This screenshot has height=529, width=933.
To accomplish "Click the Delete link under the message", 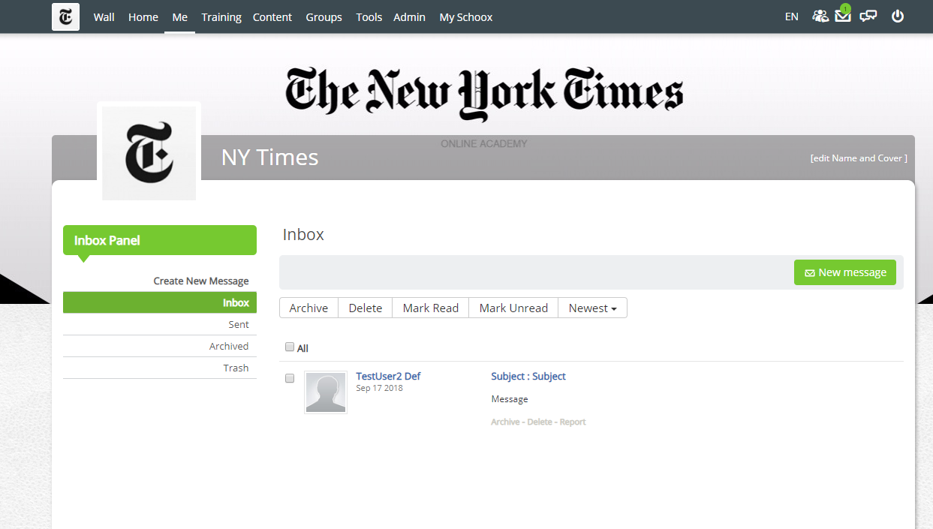I will 540,422.
